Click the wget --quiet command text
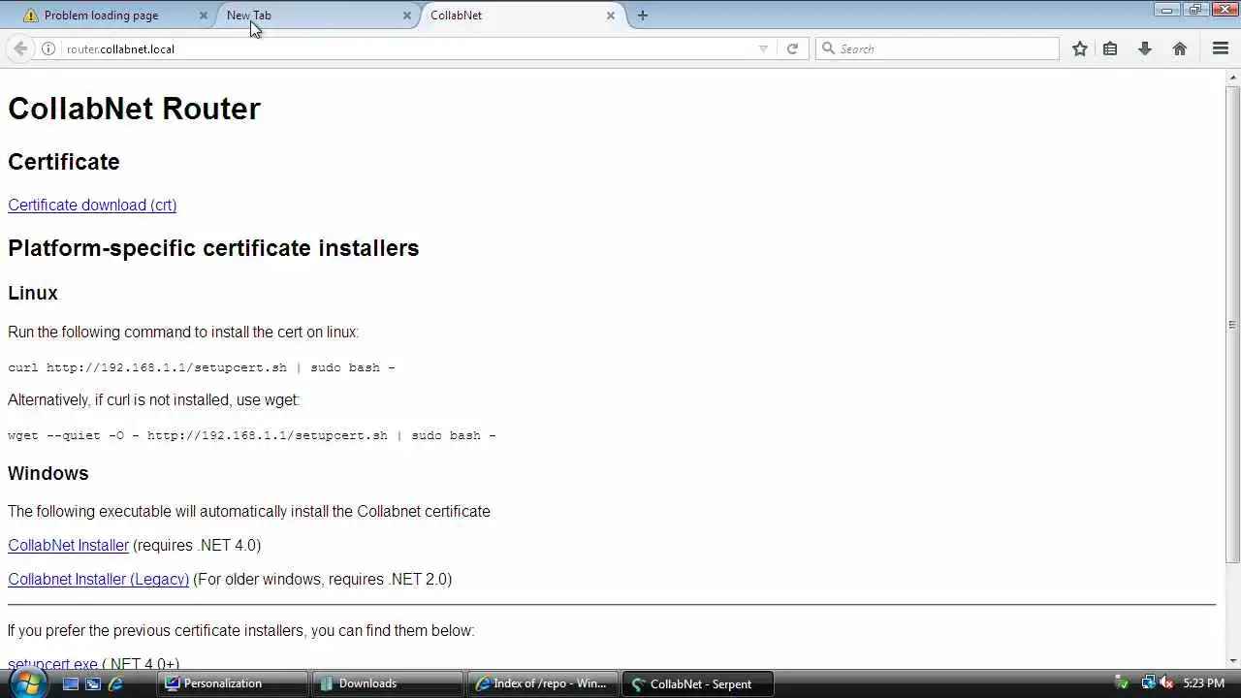This screenshot has height=698, width=1241. (252, 435)
